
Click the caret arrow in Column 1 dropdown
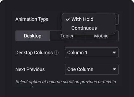click(x=114, y=53)
